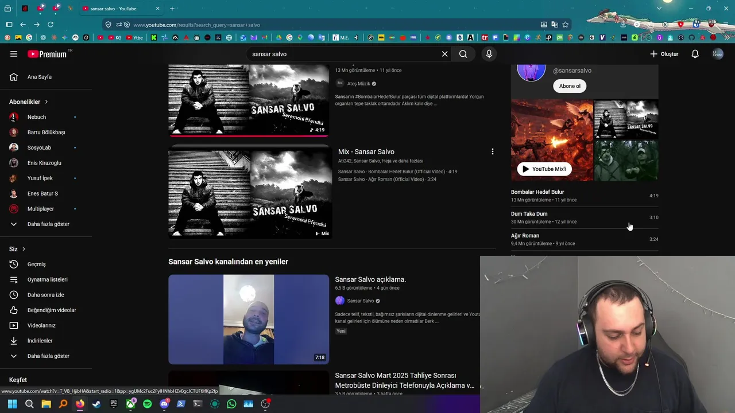
Task: Open the Abonelikler section chevron
Action: tap(47, 102)
